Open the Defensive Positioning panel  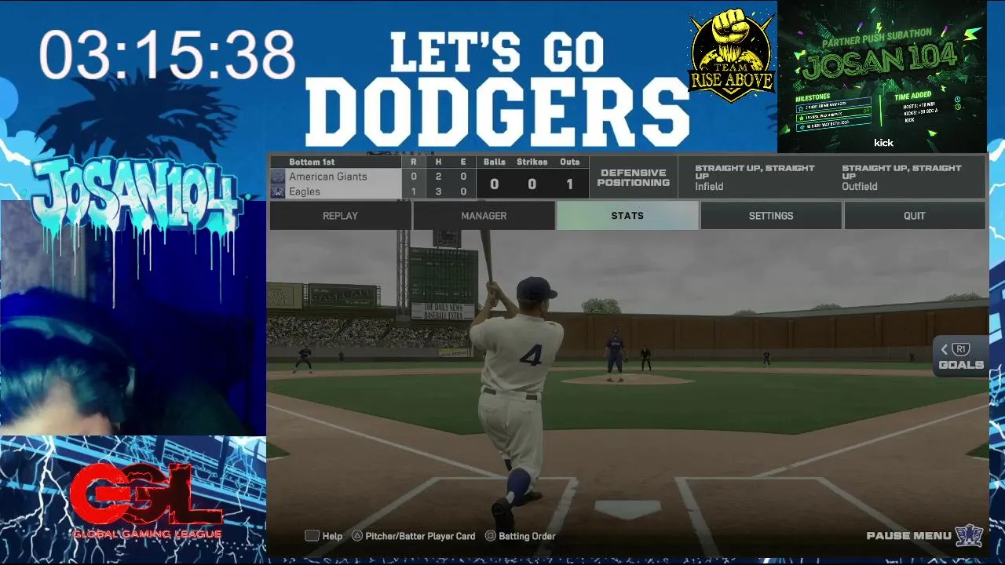[x=634, y=177]
